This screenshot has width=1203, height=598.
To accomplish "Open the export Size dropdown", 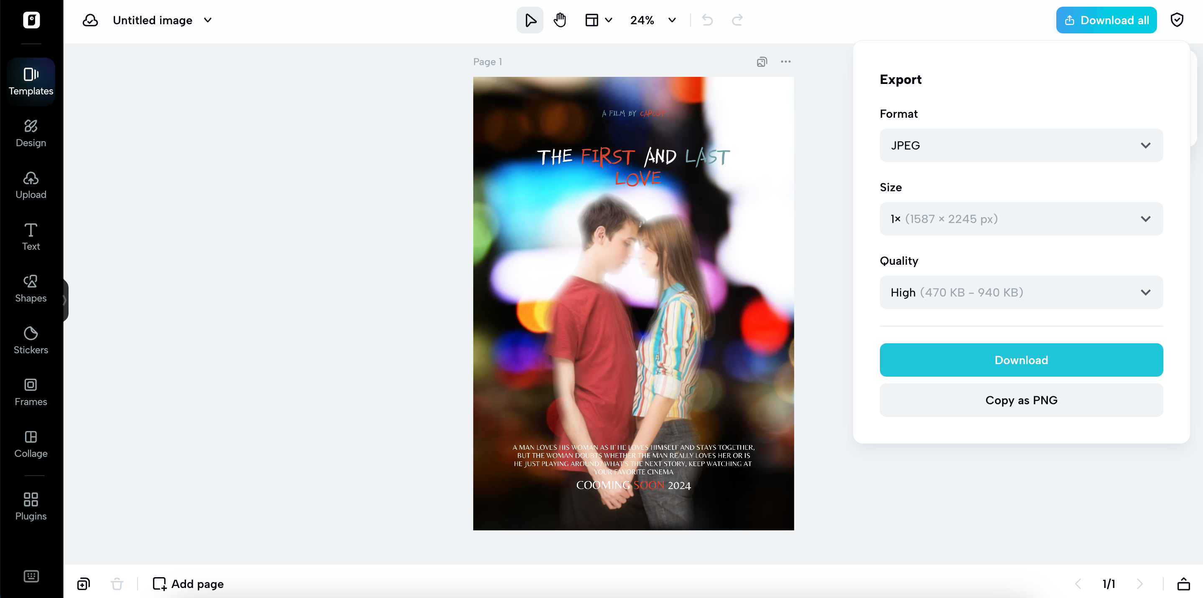I will (1021, 218).
